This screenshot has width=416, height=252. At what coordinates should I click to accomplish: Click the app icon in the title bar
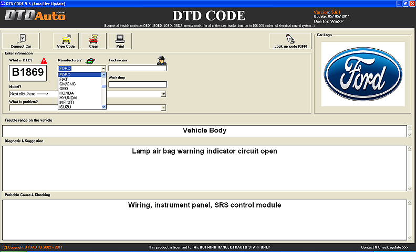3,4
